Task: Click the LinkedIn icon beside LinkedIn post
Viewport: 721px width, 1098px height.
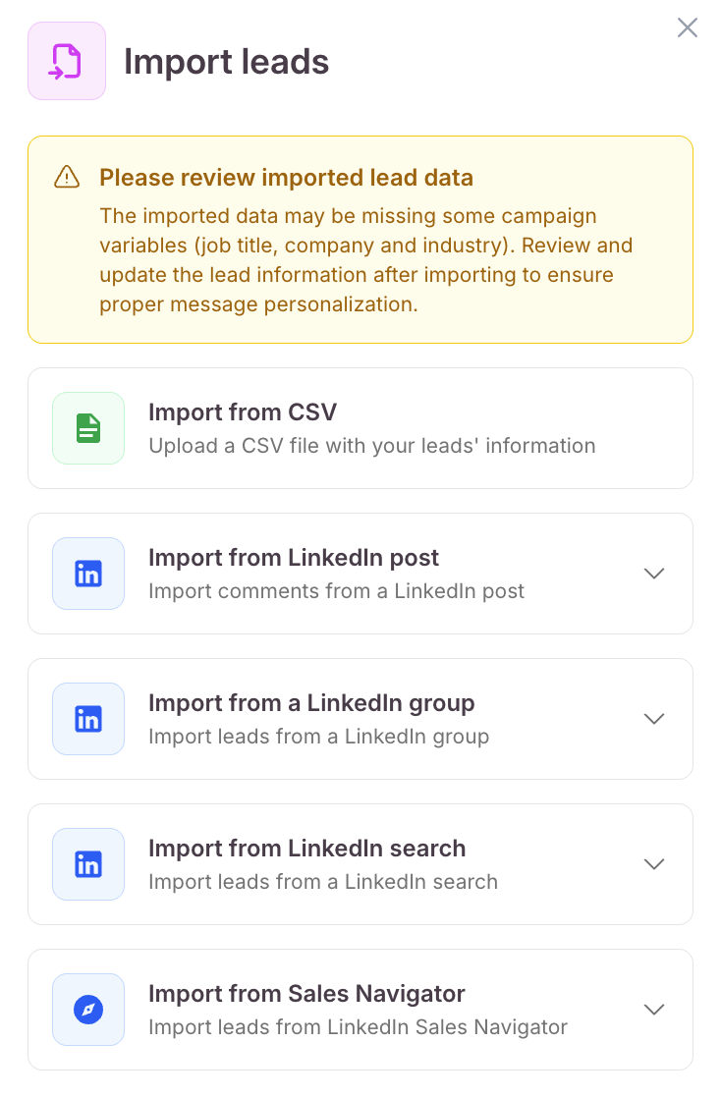Action: coord(88,574)
